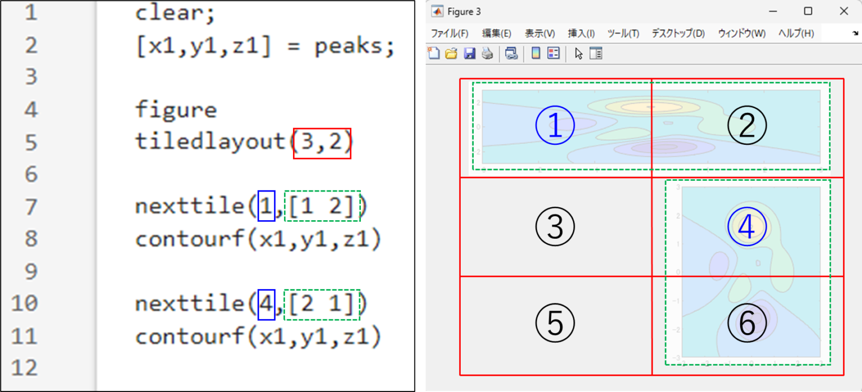Open the ツール(T) tools menu
862x392 pixels.
point(623,33)
